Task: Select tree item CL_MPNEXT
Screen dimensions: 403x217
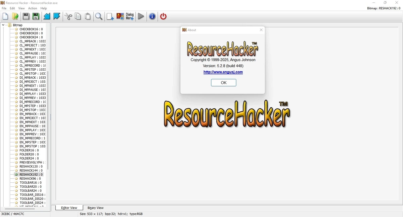Action: click(33, 49)
